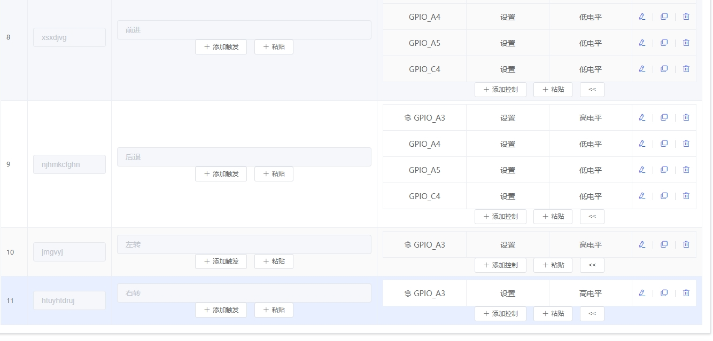Screen dimensions: 713x341
Task: Collapse row 8 controls with << button
Action: pos(592,90)
